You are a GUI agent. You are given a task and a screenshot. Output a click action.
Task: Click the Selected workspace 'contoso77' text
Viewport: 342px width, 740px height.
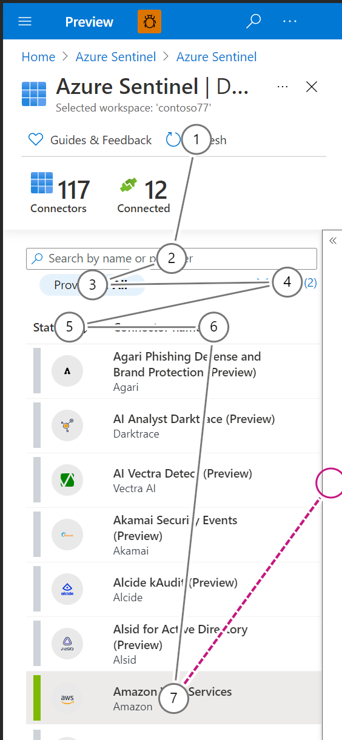(133, 108)
